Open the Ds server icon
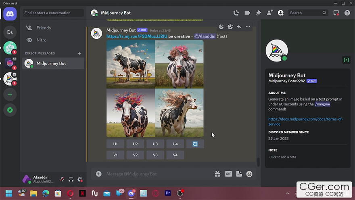 (x=10, y=32)
